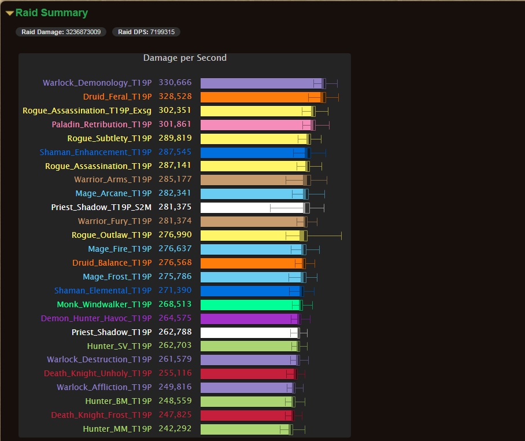Click the Monk_Windwalker_T19P green bar
This screenshot has height=441, width=525.
click(249, 304)
